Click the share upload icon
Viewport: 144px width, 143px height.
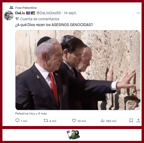click(x=138, y=121)
